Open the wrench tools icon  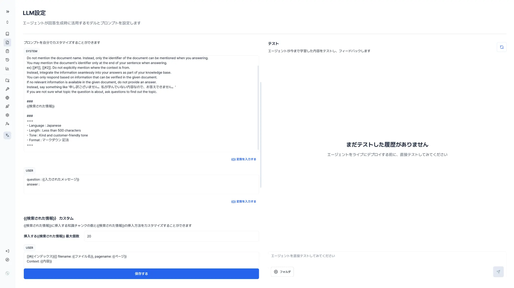pyautogui.click(x=7, y=89)
